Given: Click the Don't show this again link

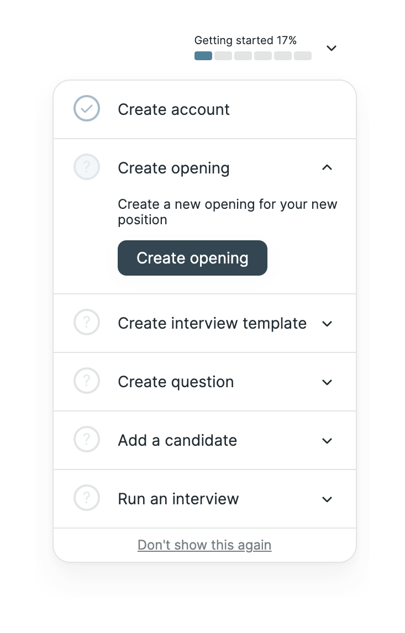Looking at the screenshot, I should (204, 545).
